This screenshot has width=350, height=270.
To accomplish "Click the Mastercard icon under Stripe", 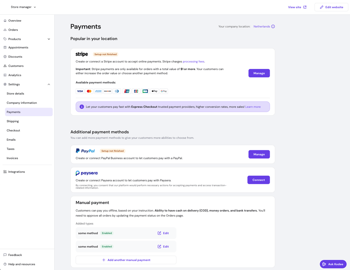I will click(x=89, y=91).
